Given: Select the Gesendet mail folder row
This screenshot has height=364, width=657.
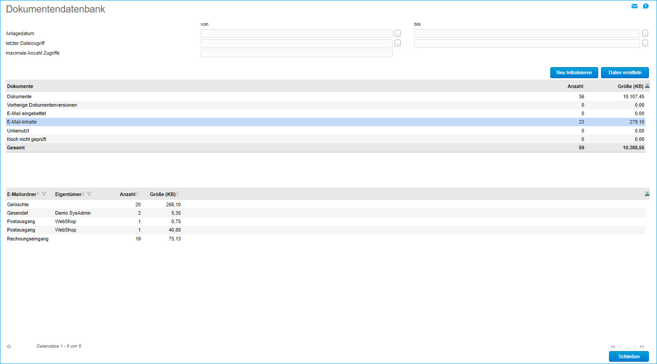Looking at the screenshot, I should coord(325,213).
